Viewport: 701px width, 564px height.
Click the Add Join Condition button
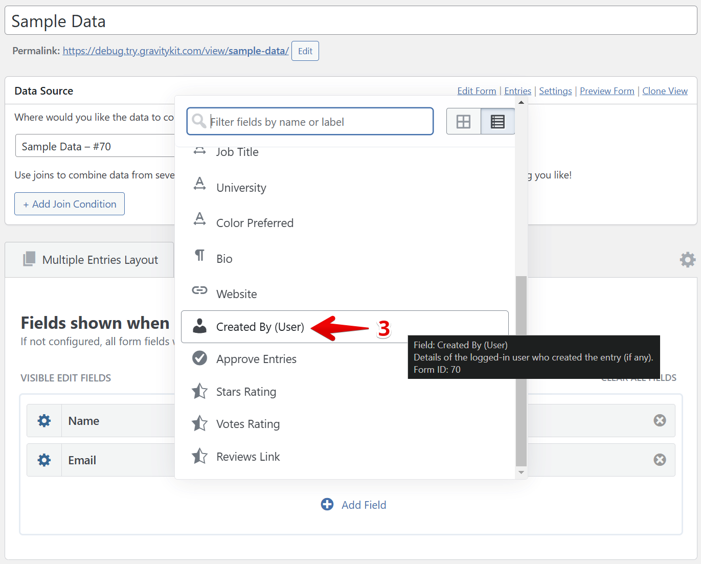click(70, 204)
